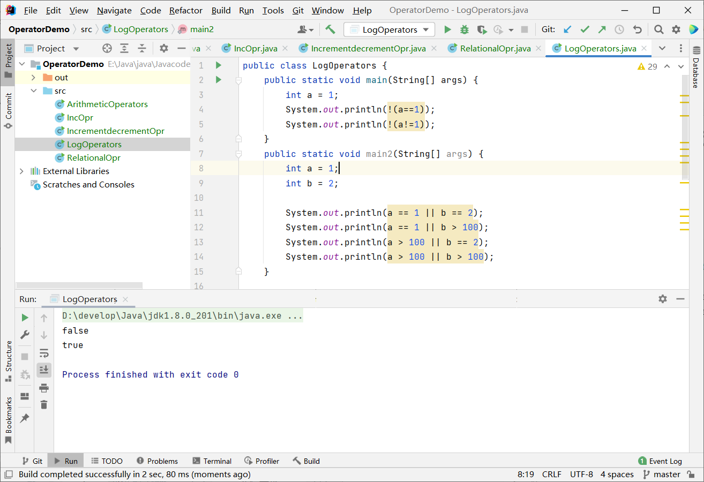Open the Profiler tool window

click(261, 461)
